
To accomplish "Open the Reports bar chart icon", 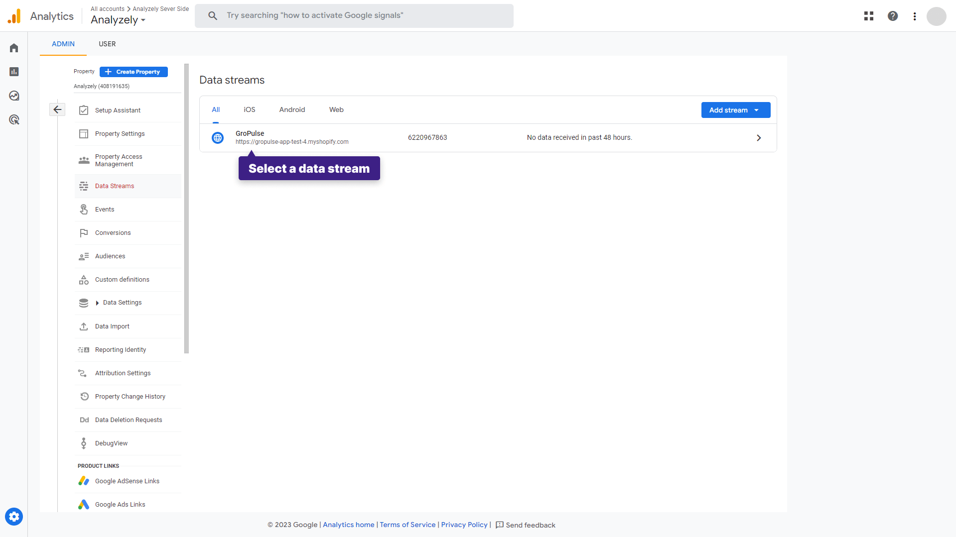I will pos(14,72).
